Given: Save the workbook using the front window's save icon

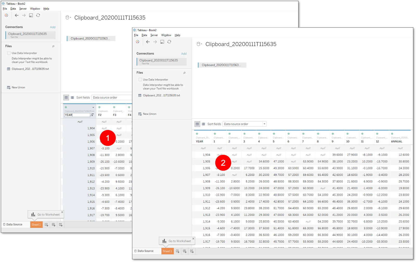Looking at the screenshot, I should 162,42.
